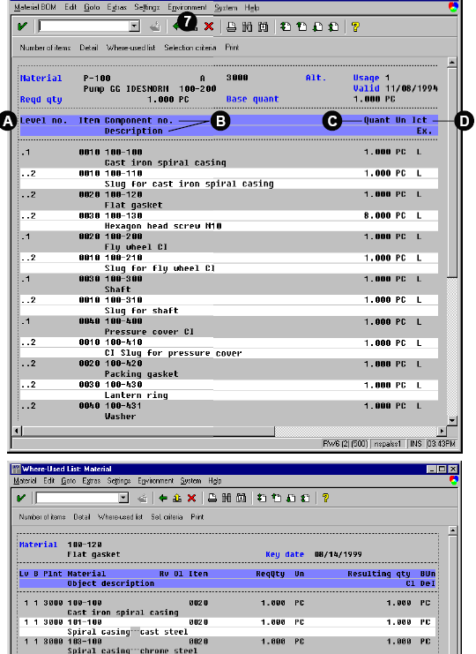Click Print icon in Where-Used List toolbar
Viewport: 476px width, 654px height.
212,498
